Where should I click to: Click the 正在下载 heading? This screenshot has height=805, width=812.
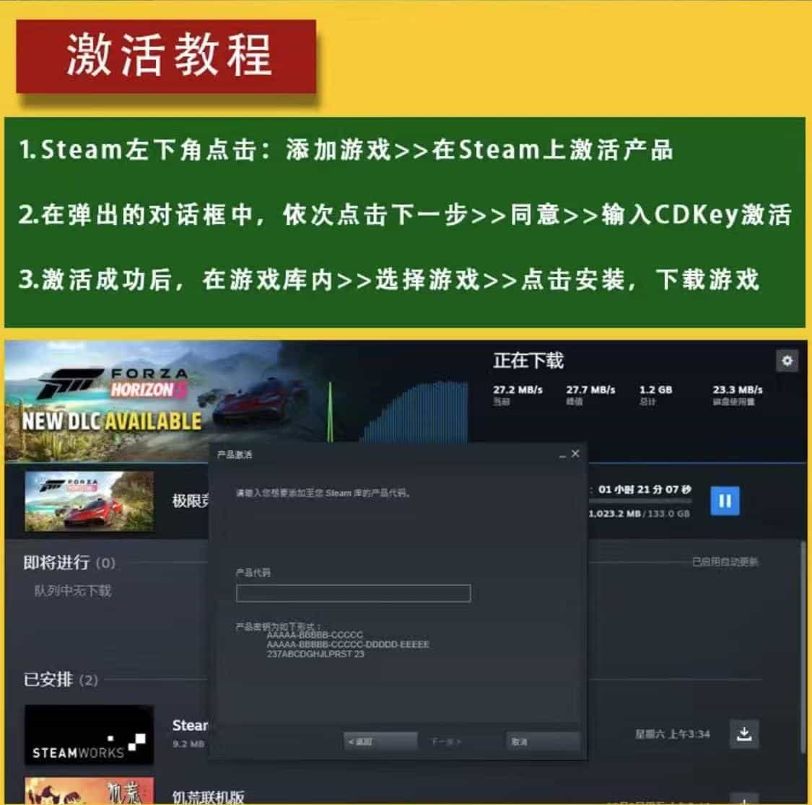[x=528, y=361]
